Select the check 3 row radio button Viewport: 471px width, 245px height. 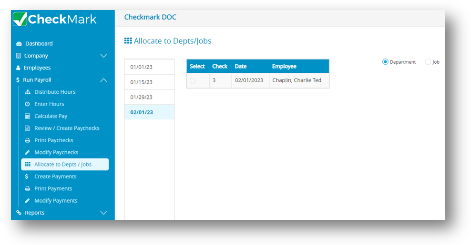tap(193, 81)
